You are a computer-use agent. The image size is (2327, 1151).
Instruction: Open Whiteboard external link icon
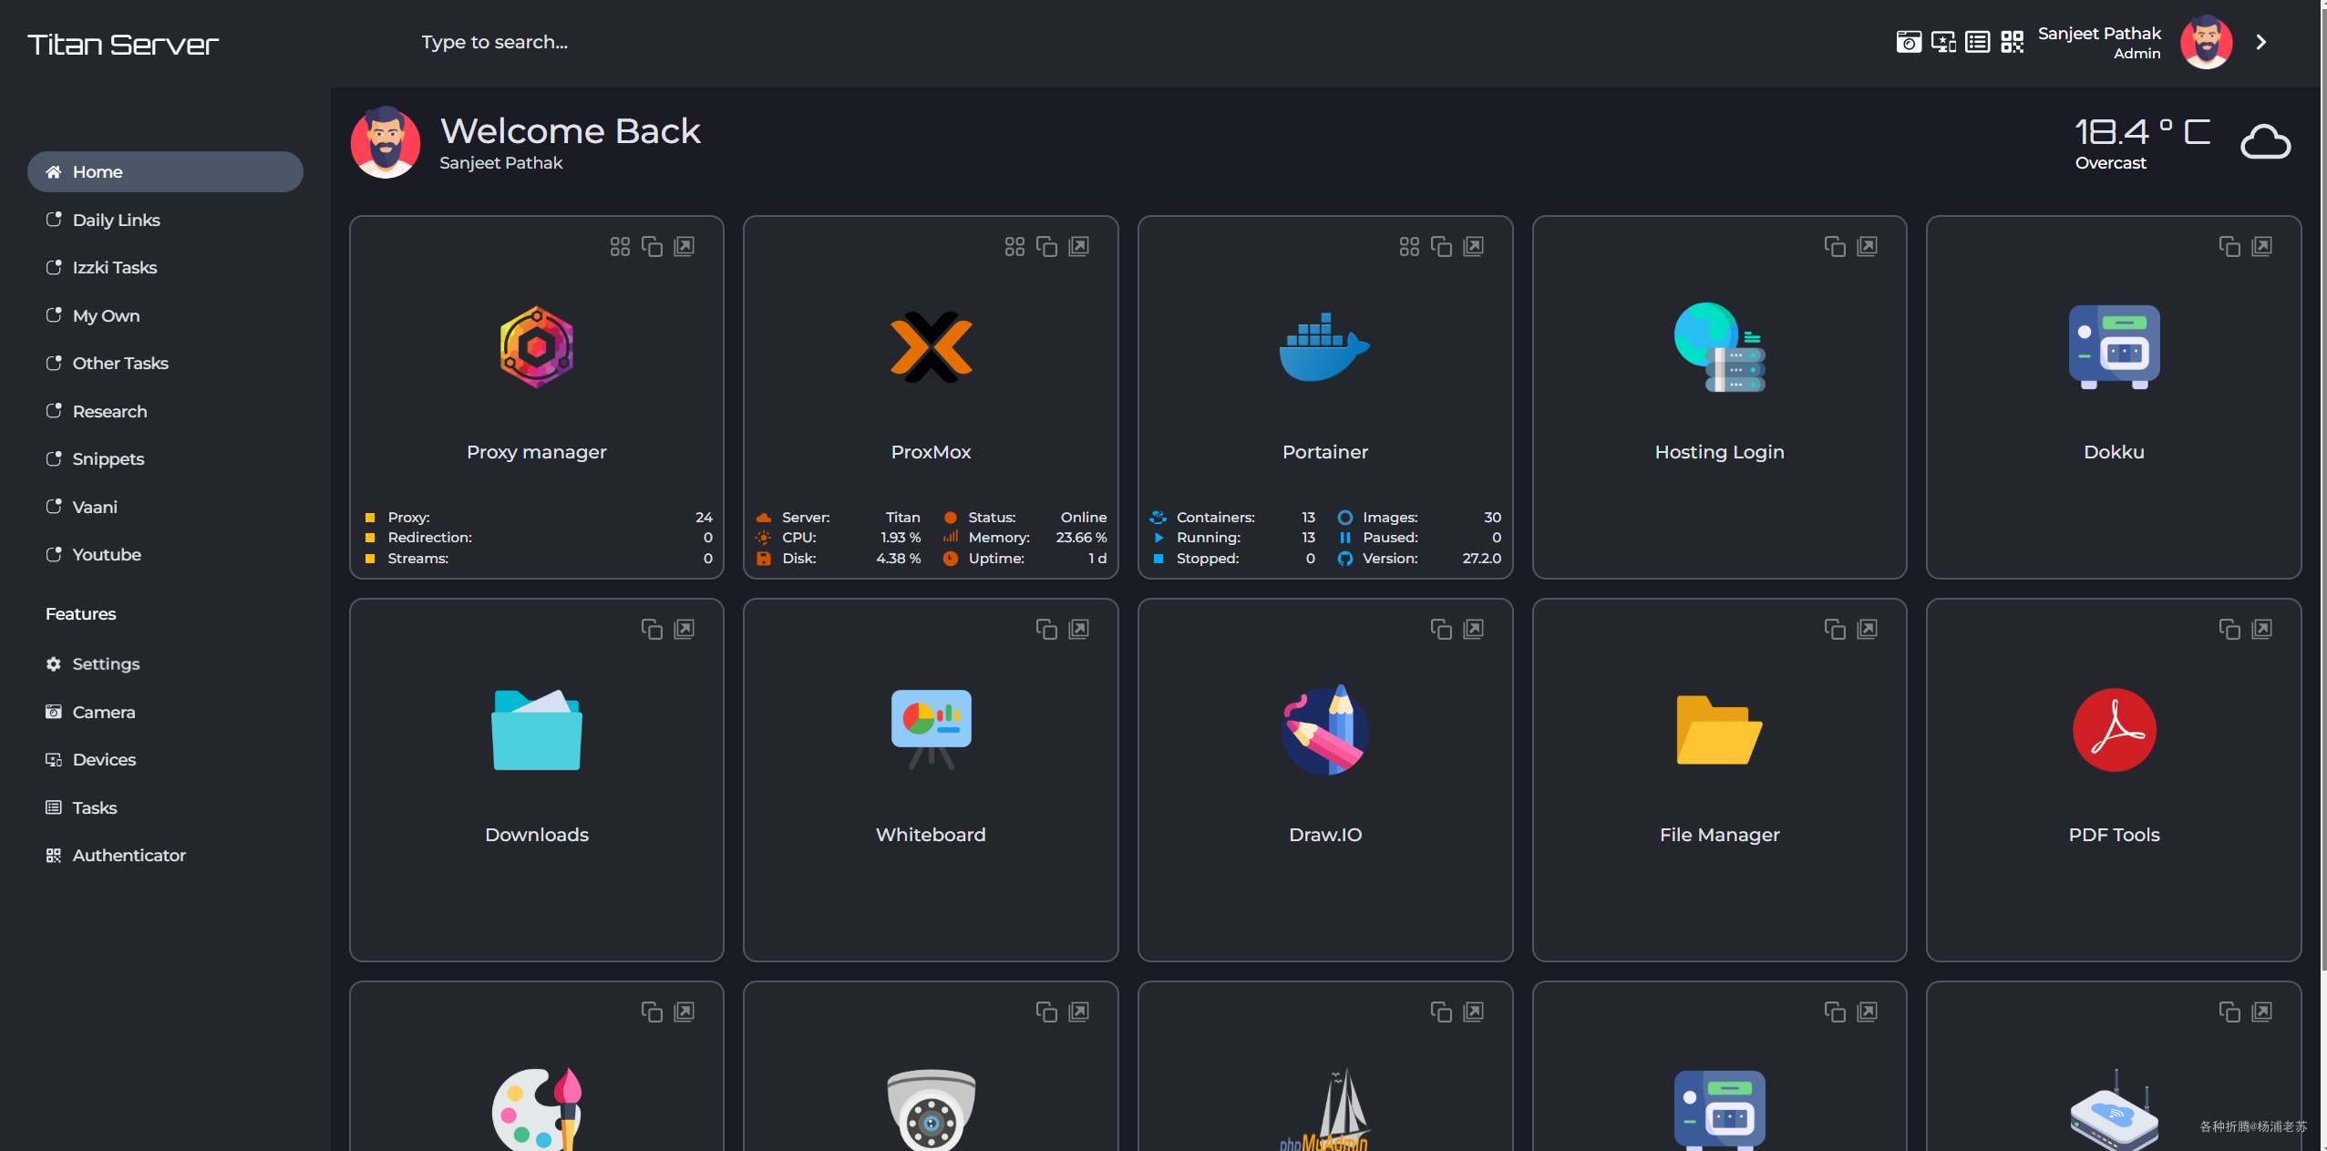[x=1078, y=629]
